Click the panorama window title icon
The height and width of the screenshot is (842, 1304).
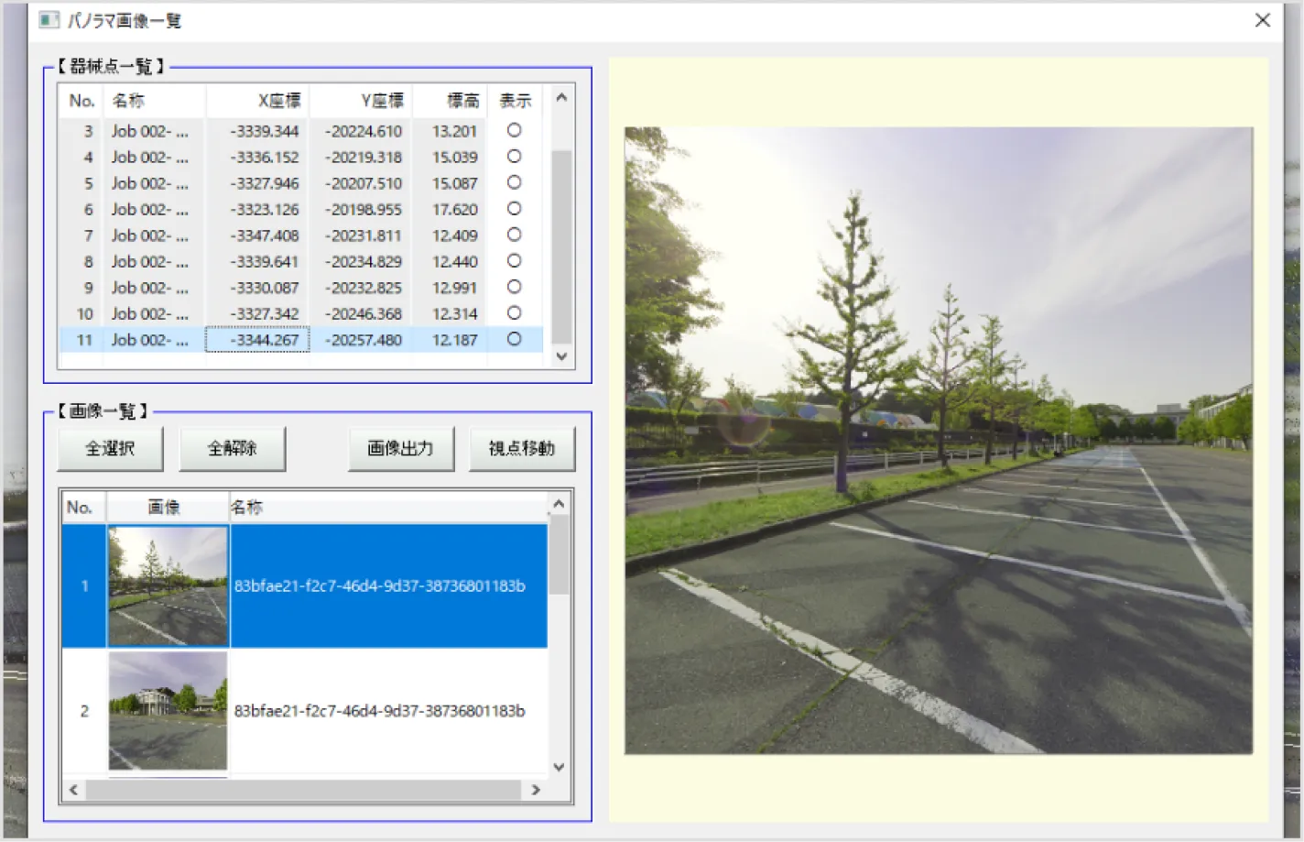tap(49, 20)
